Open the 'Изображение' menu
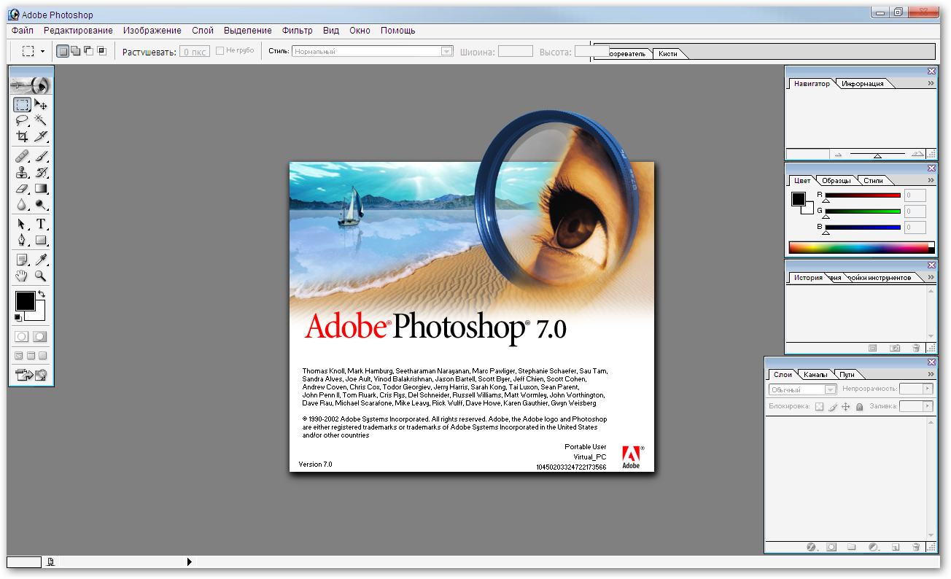Viewport: 951px width, 579px height. [152, 31]
